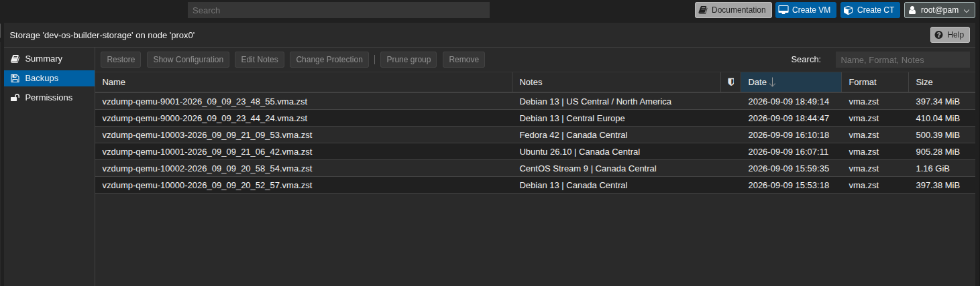Viewport: 980px width, 286px height.
Task: Click the Create CT button
Action: pos(870,10)
